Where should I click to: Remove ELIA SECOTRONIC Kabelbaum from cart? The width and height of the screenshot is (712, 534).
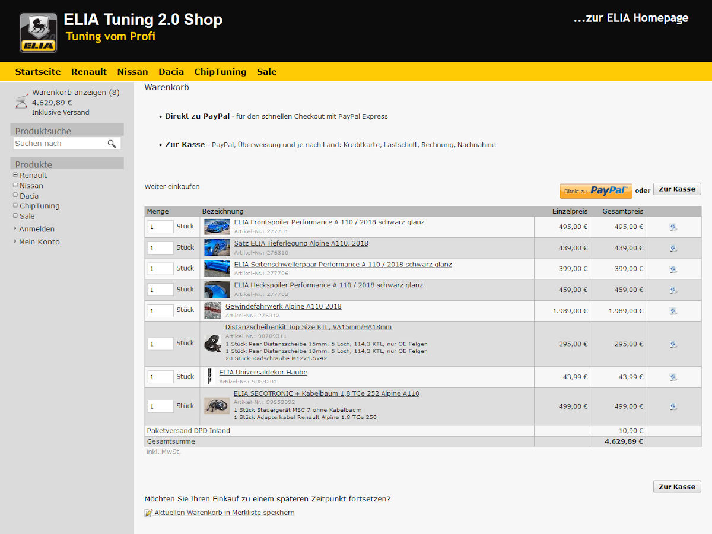673,406
